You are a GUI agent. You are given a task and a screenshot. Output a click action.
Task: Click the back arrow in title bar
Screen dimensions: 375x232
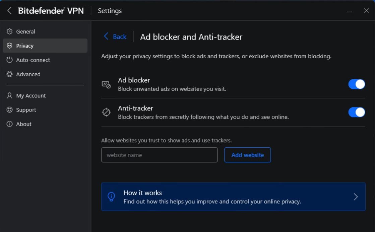click(9, 11)
